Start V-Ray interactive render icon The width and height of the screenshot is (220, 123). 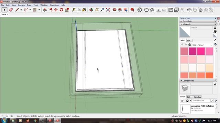coord(152,10)
